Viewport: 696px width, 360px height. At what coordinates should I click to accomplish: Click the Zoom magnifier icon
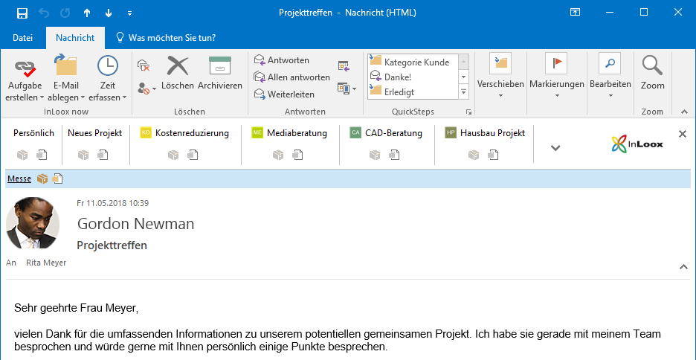click(653, 65)
